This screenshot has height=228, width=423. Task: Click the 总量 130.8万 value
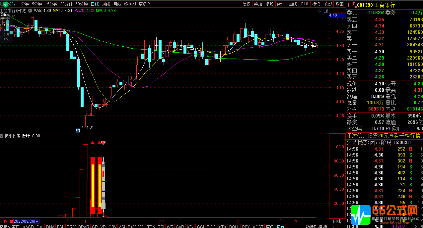375,103
